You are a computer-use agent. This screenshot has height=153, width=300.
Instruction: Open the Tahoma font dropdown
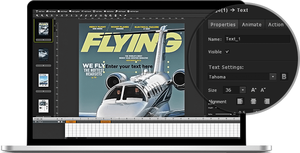coord(273,77)
